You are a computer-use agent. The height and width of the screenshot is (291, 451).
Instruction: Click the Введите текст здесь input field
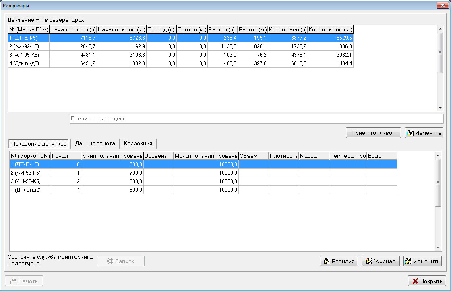click(x=256, y=118)
